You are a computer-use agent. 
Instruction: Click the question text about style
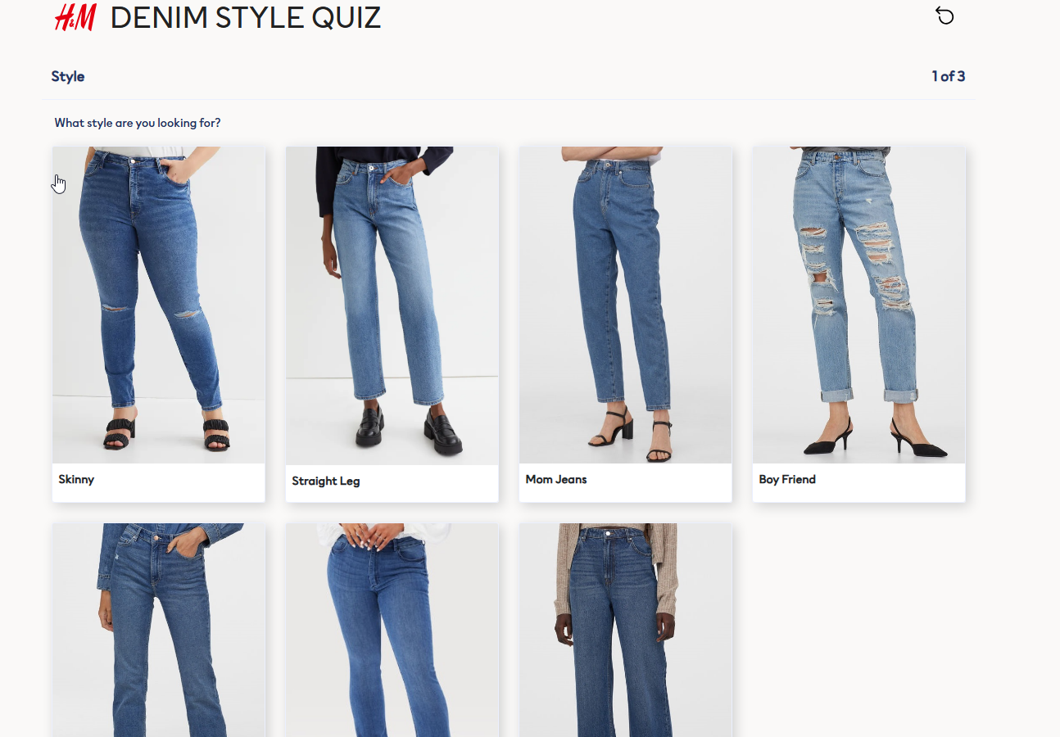pos(138,123)
